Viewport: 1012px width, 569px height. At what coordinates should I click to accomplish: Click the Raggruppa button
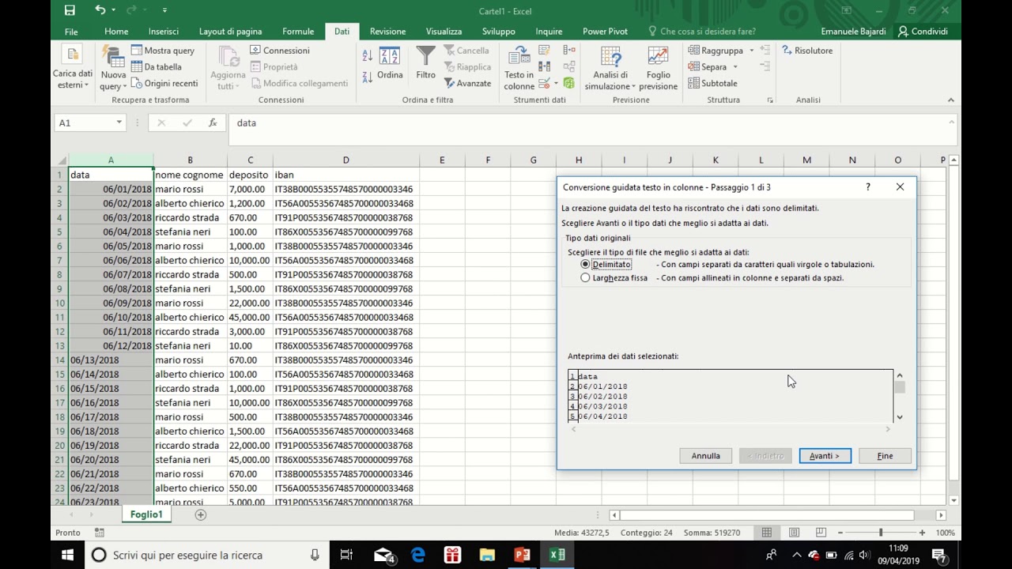(x=716, y=51)
